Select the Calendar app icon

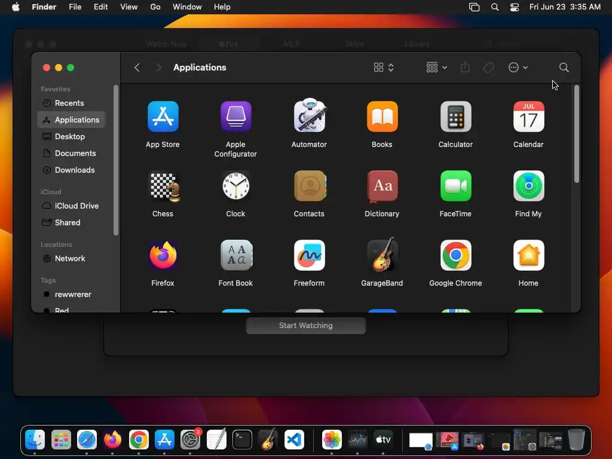click(x=528, y=117)
